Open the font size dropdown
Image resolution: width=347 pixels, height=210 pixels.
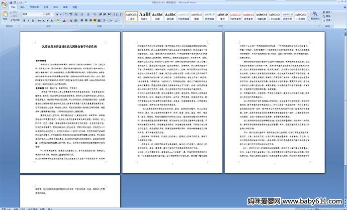[x=53, y=14]
